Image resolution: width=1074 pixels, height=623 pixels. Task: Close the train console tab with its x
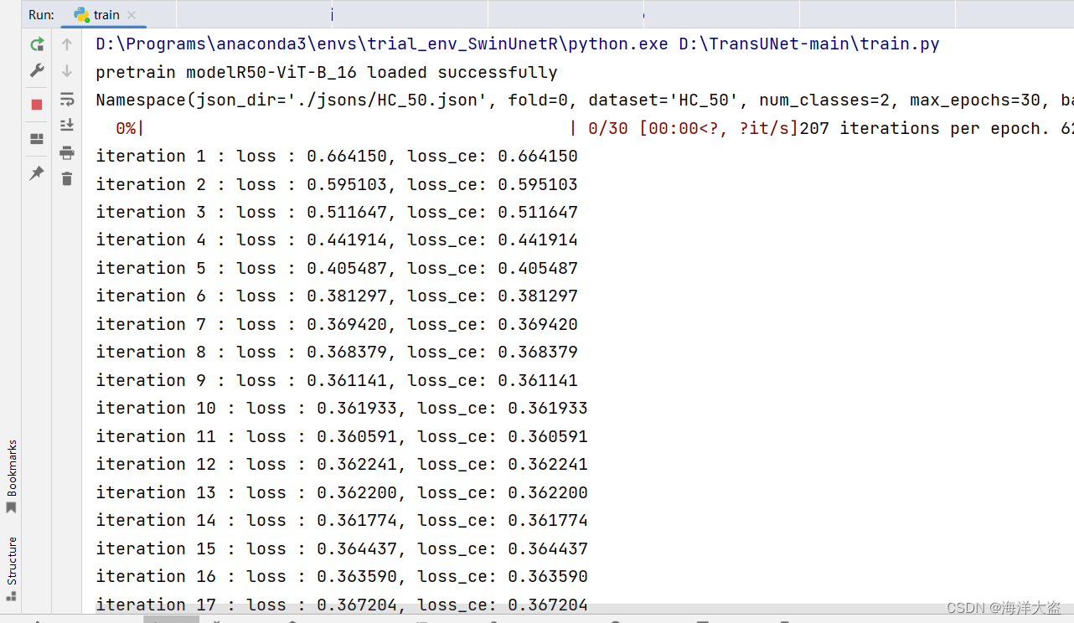(x=131, y=14)
